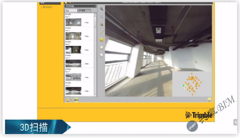Click the green current-station triangle in the minimap
This screenshot has width=240, height=138.
(x=184, y=86)
